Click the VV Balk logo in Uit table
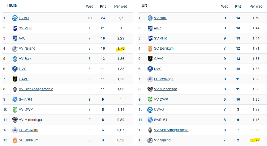The height and width of the screenshot is (146, 267). (x=150, y=18)
